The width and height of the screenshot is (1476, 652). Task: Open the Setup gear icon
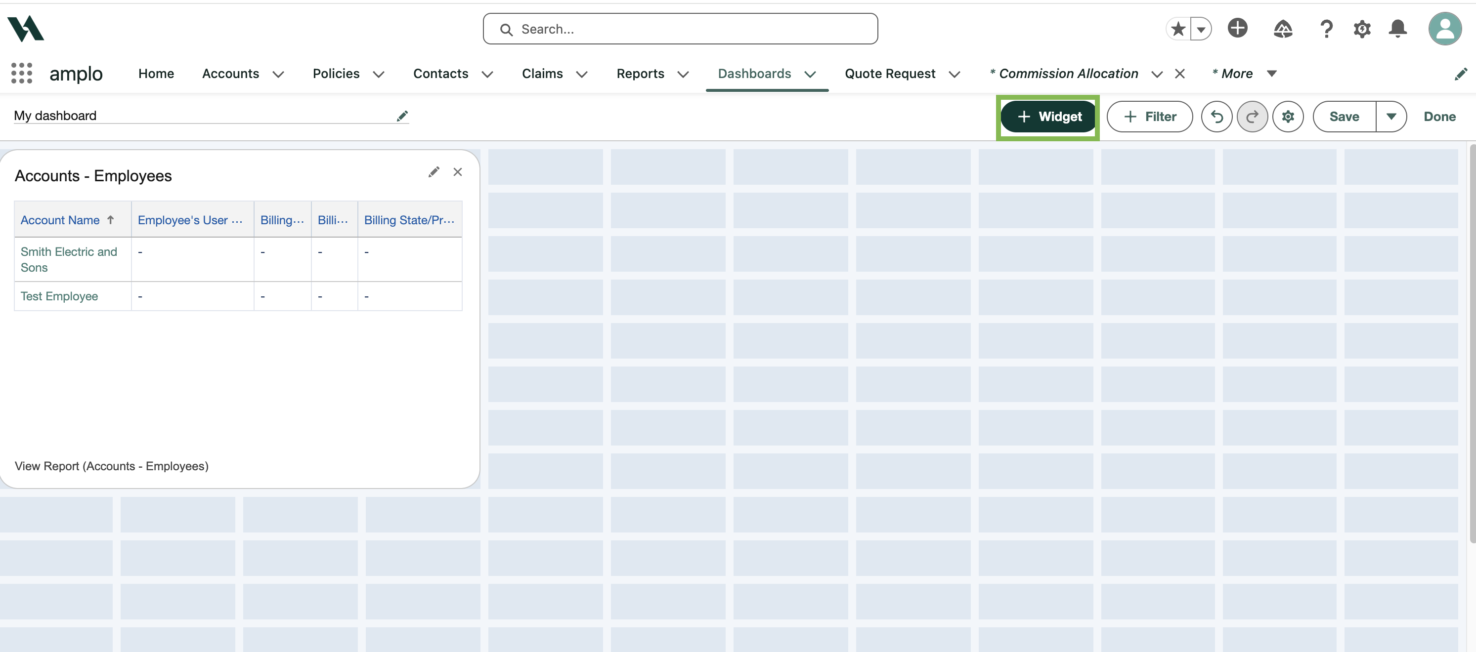[x=1362, y=29]
